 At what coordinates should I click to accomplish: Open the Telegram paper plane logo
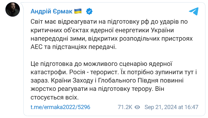click(x=194, y=11)
